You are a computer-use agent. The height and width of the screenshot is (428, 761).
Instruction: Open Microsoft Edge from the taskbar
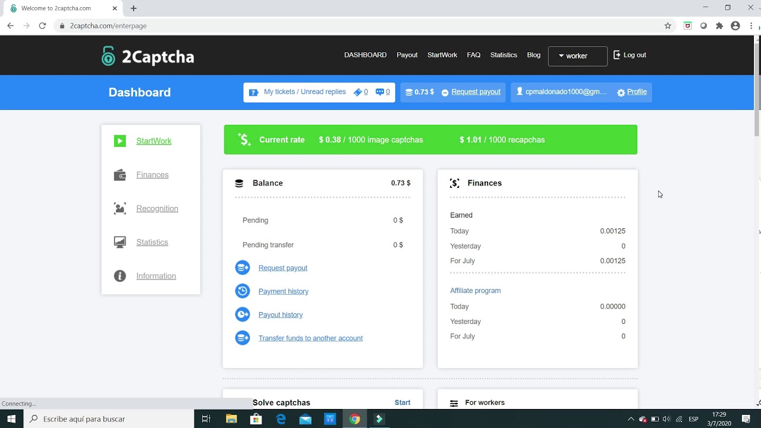(281, 419)
